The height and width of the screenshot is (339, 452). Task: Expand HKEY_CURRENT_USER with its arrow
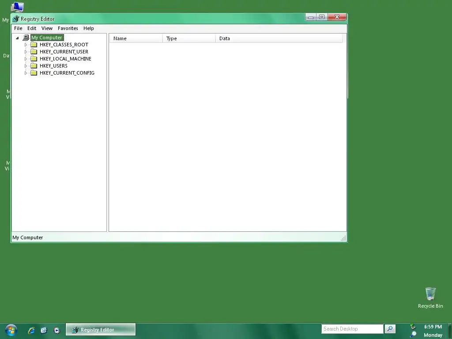26,52
